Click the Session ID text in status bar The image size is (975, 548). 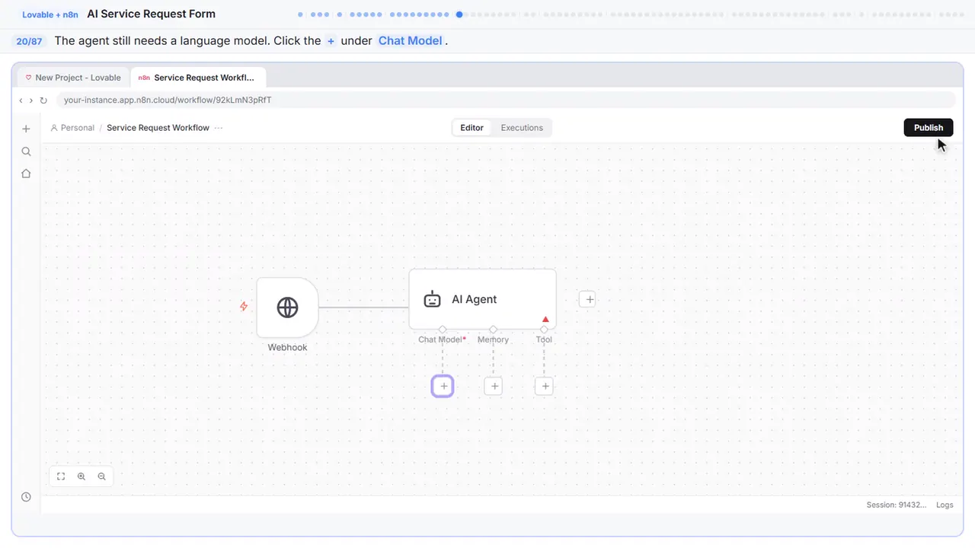click(897, 505)
